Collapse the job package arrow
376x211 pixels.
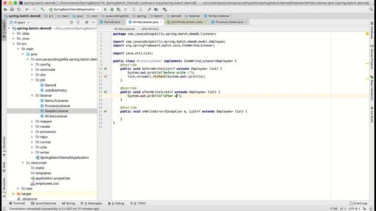32,80
